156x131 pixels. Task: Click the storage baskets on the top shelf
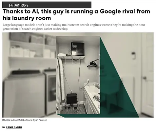33,38
